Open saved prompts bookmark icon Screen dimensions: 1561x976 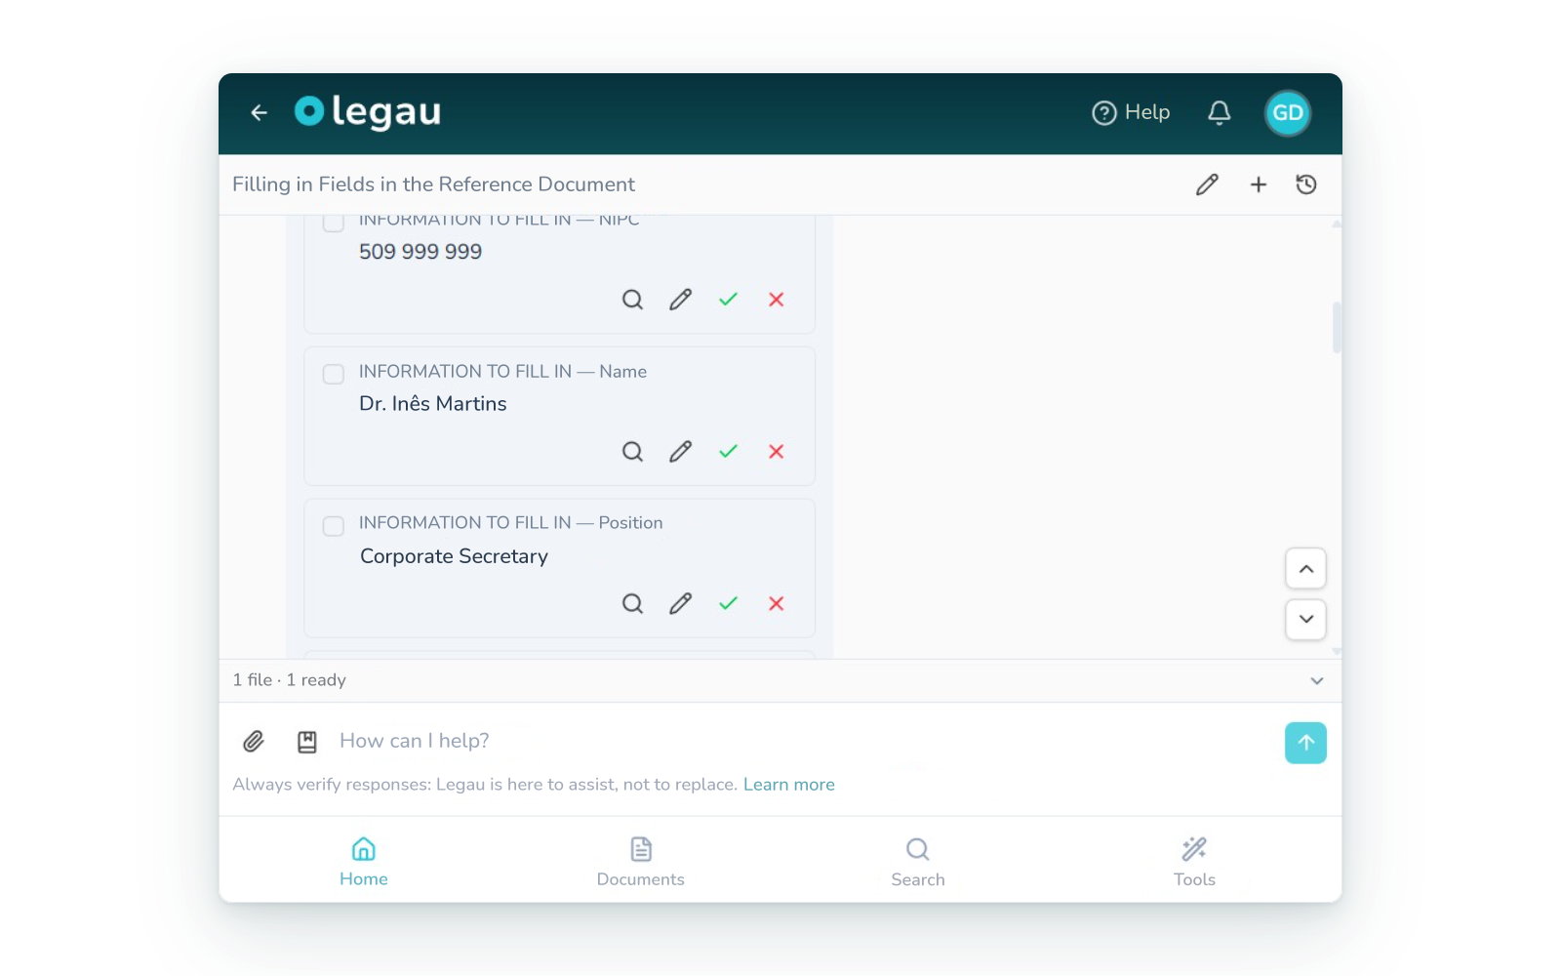point(307,742)
